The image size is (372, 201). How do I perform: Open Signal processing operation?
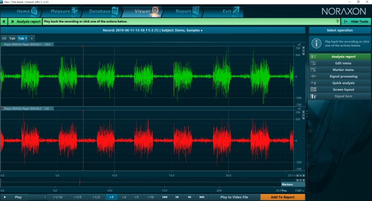pos(340,76)
